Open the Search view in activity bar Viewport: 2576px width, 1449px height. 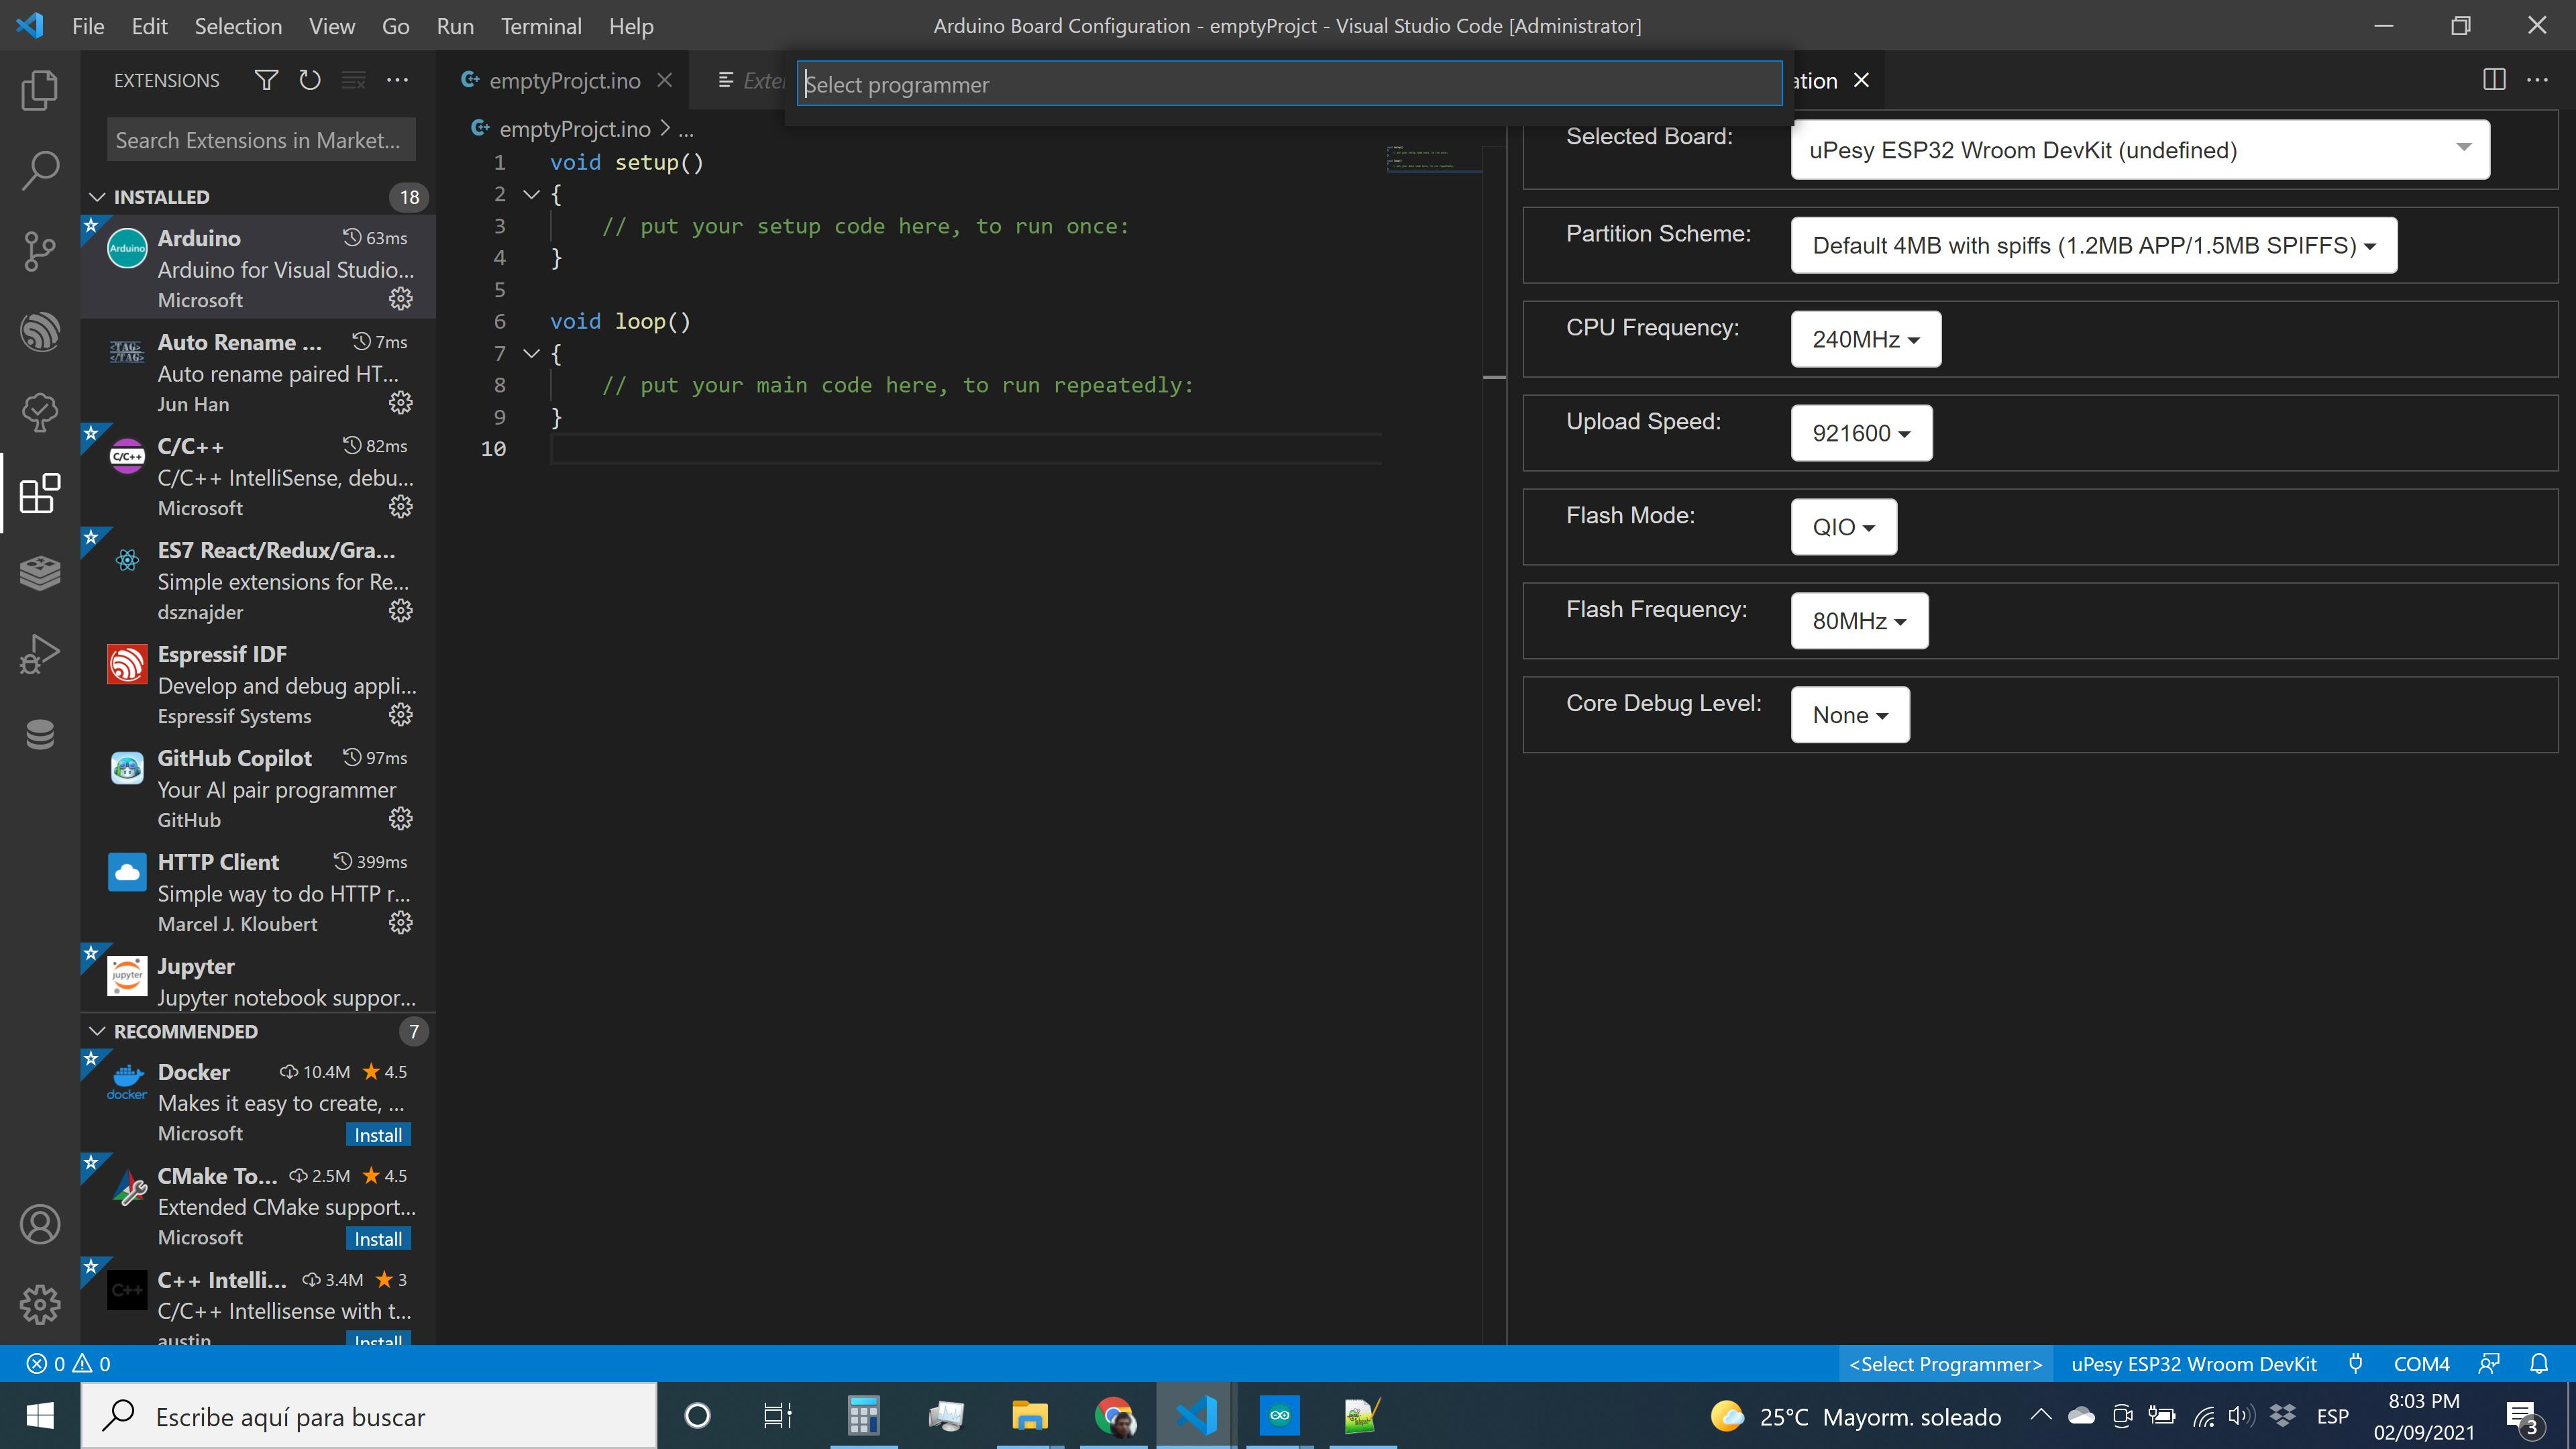(x=40, y=171)
